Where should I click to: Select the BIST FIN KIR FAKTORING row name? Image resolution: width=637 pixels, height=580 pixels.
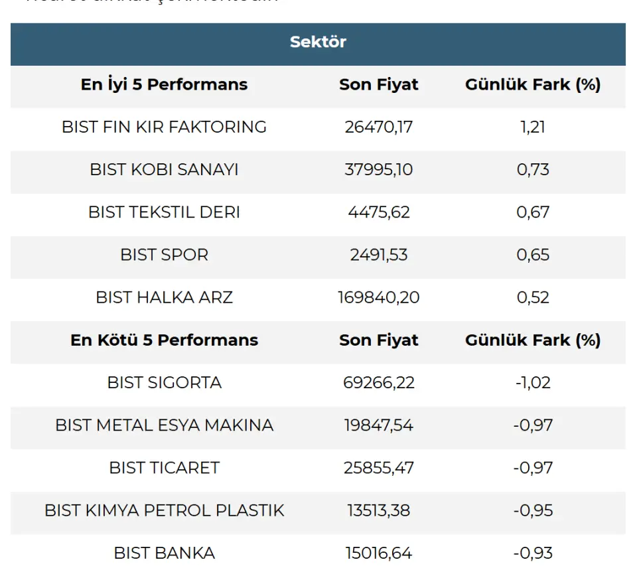164,127
